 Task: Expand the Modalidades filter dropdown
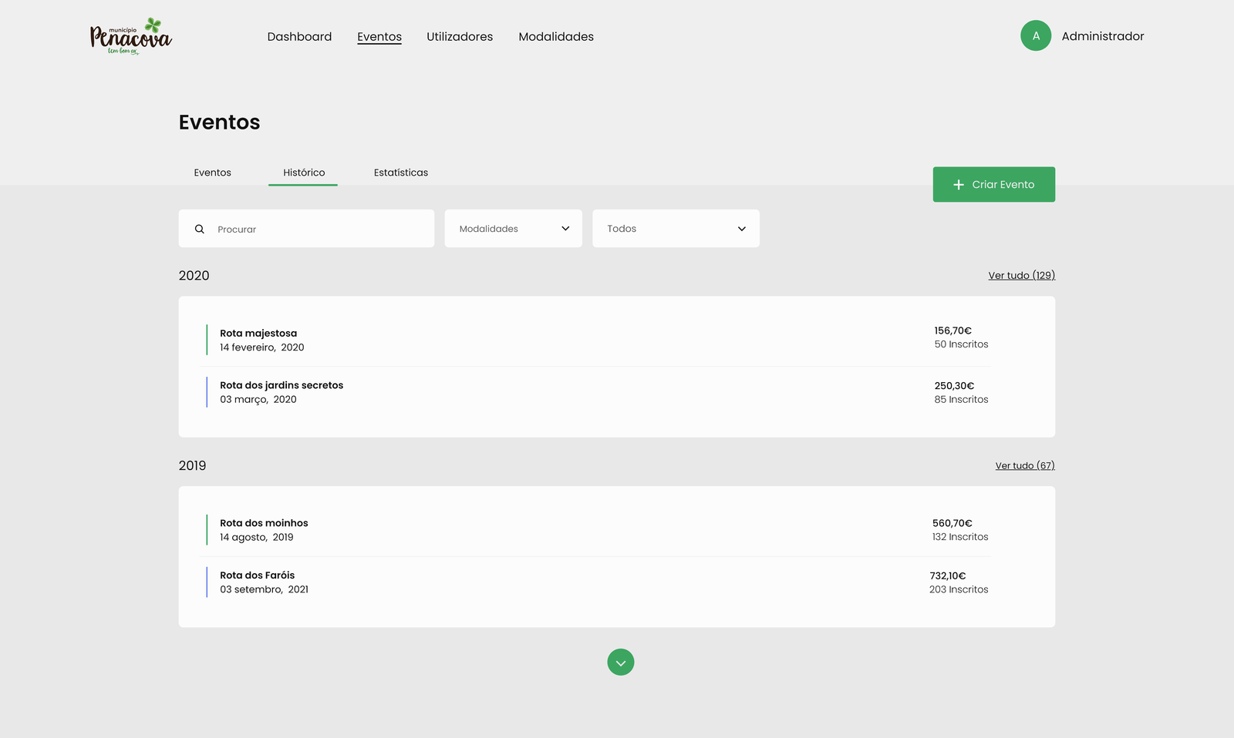pos(513,229)
